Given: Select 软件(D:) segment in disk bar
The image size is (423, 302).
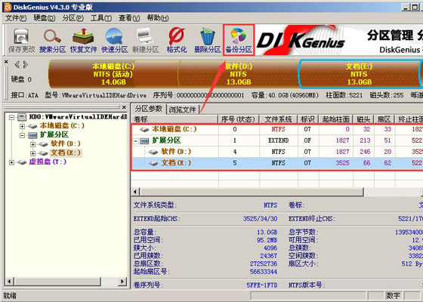Looking at the screenshot, I should point(239,74).
